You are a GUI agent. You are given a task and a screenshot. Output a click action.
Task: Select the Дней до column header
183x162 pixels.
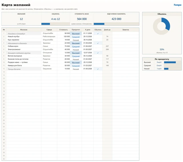pyautogui.click(x=107, y=30)
